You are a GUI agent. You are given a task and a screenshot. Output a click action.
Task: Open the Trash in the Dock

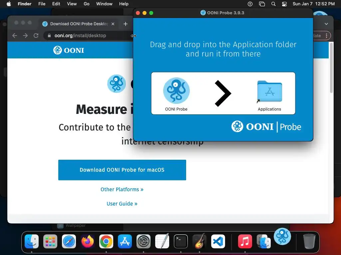(x=309, y=241)
